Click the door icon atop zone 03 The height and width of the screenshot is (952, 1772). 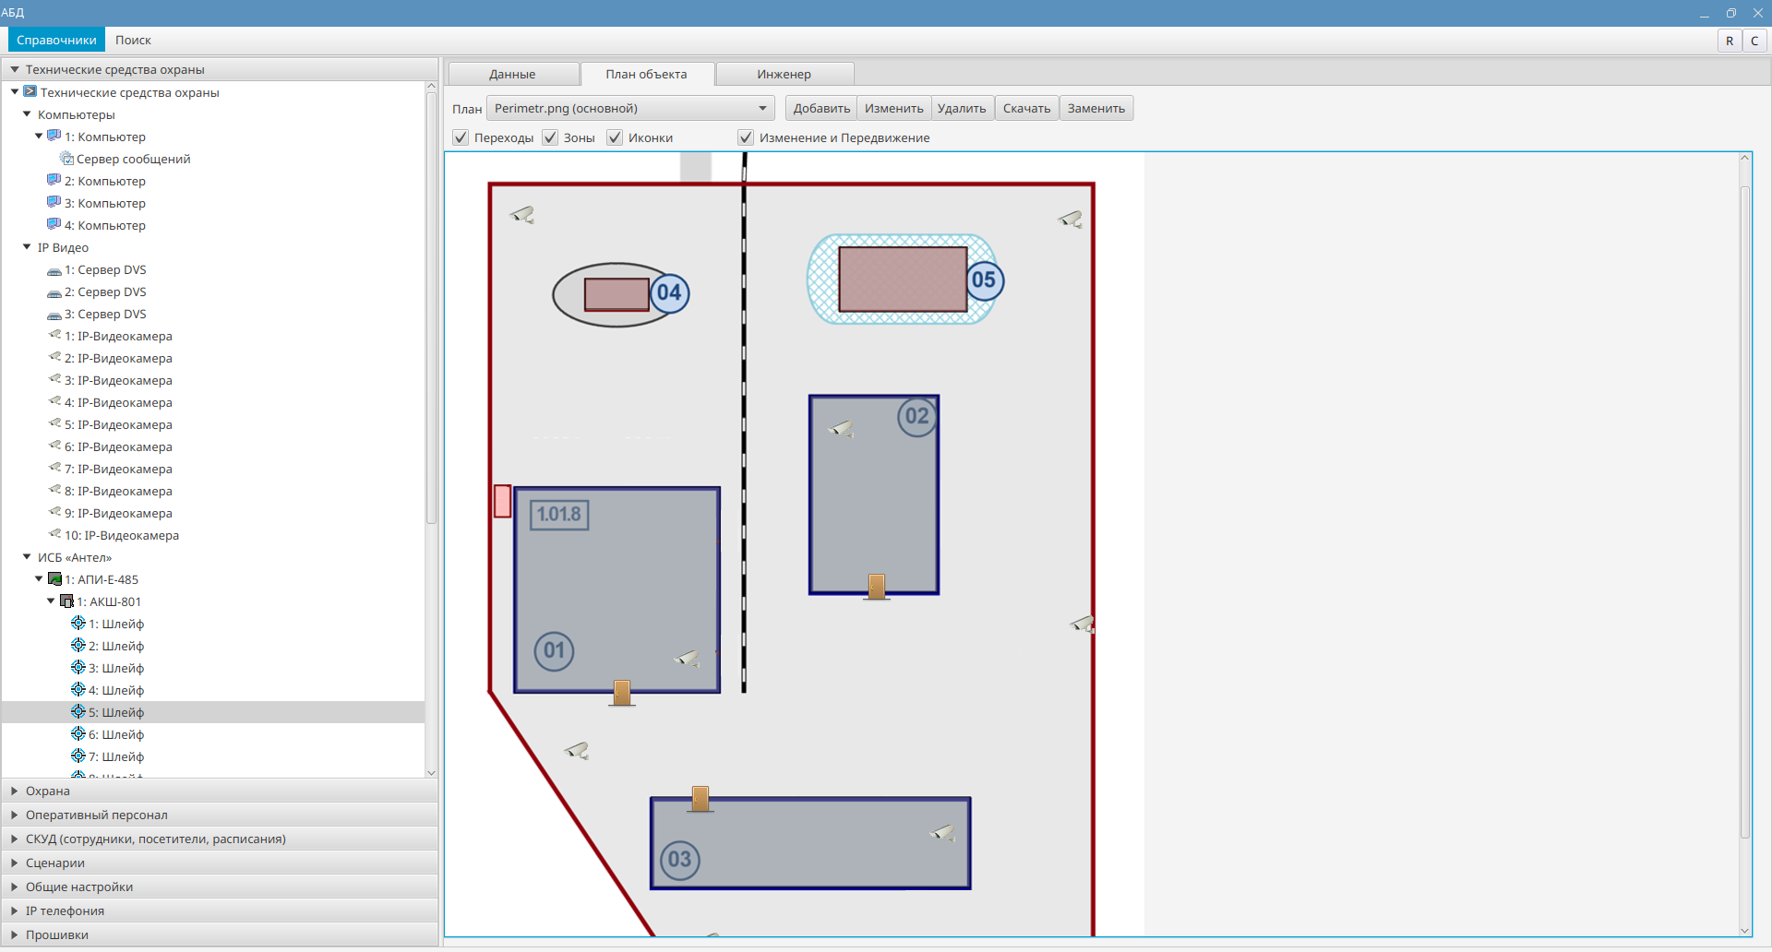click(700, 799)
